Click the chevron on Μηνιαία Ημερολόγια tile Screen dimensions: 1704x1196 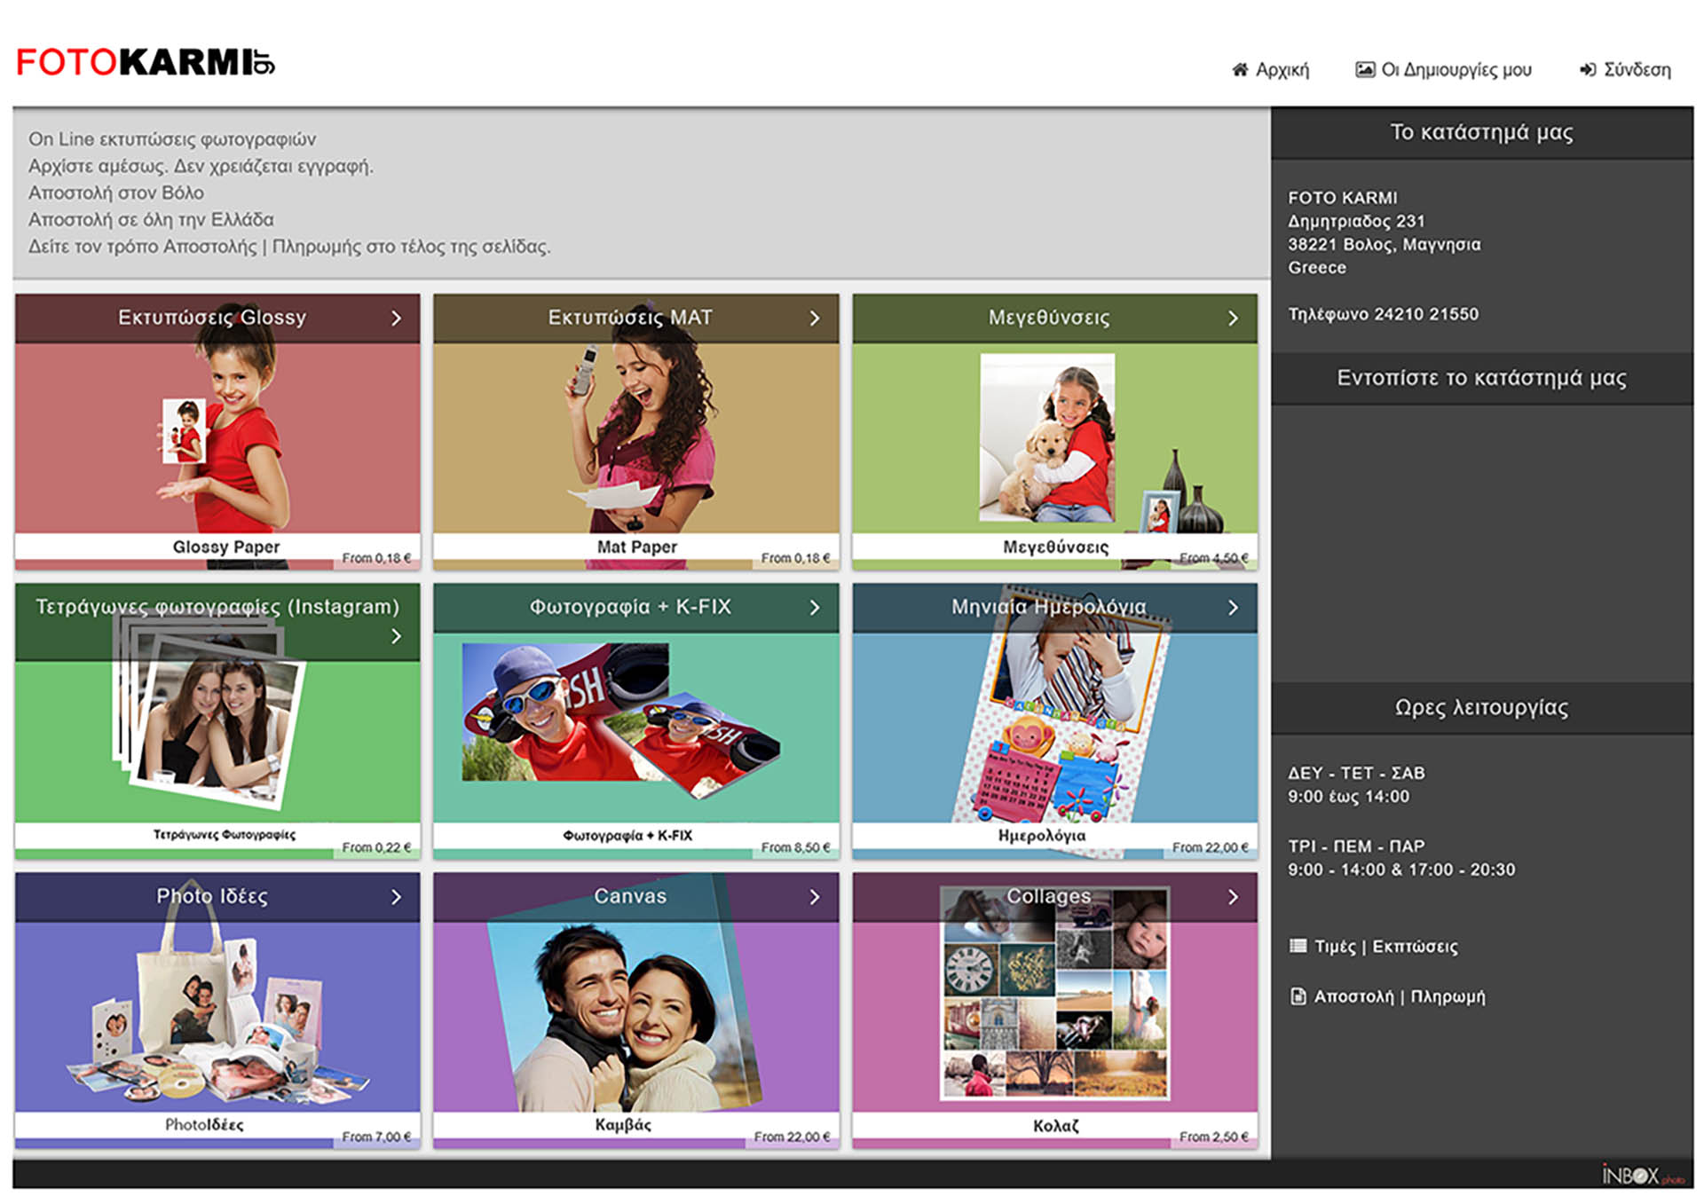coord(1233,608)
